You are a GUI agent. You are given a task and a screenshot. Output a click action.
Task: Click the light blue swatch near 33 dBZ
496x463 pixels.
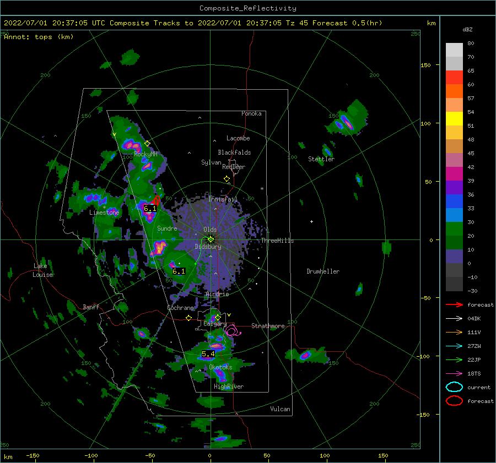454,215
